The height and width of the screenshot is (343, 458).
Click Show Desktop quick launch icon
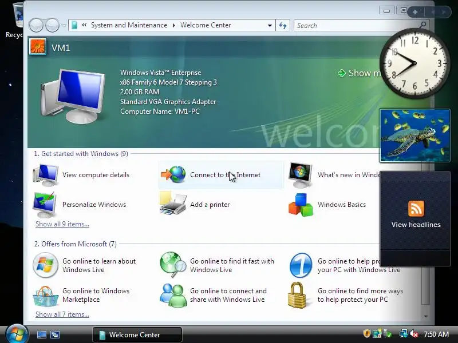(41, 334)
